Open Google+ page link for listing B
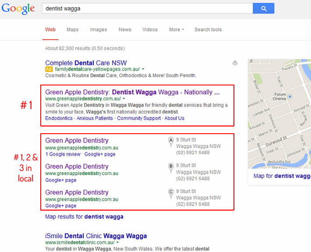Screen dimensions: 311x252 (61, 180)
